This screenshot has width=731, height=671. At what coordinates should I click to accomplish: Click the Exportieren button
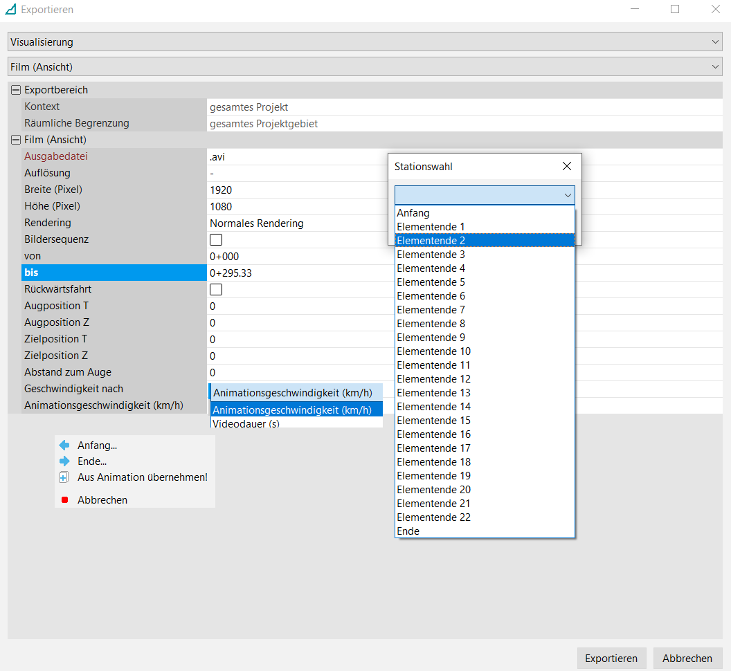point(612,659)
